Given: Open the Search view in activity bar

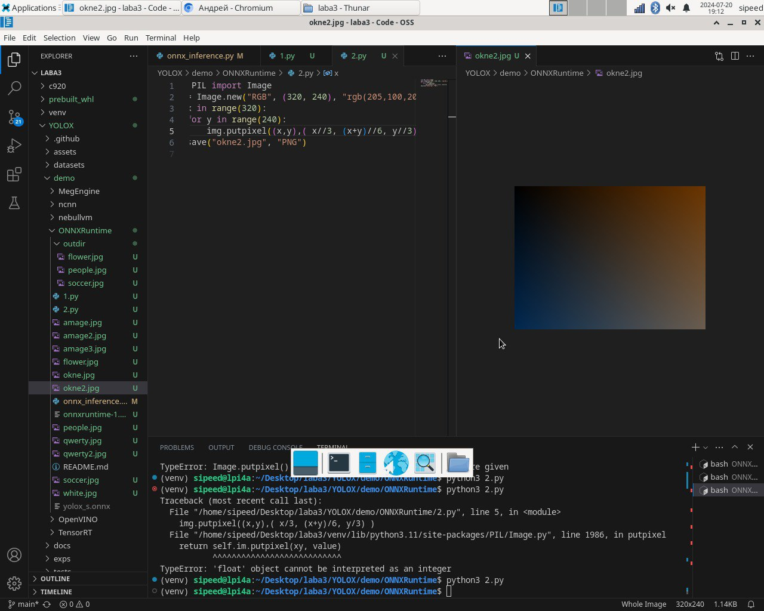Looking at the screenshot, I should [x=14, y=88].
